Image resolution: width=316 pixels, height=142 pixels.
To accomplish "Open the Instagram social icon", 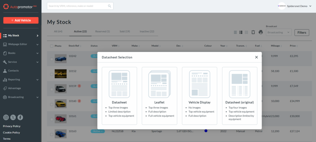I will click(x=6, y=117).
